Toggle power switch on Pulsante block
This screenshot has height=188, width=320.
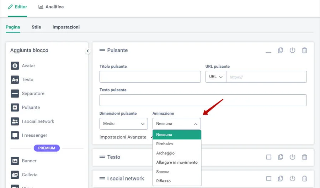[292, 51]
